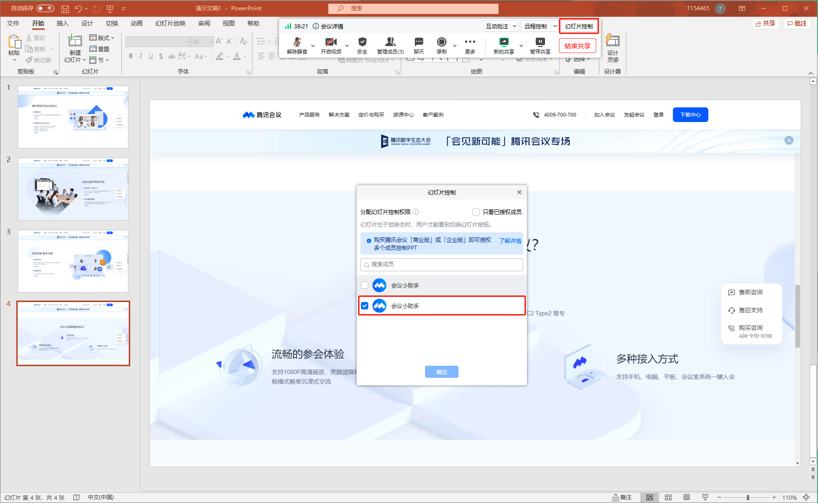This screenshot has width=818, height=503.
Task: Click the info icon beside 分配幻灯片控制权限
Action: pyautogui.click(x=416, y=212)
